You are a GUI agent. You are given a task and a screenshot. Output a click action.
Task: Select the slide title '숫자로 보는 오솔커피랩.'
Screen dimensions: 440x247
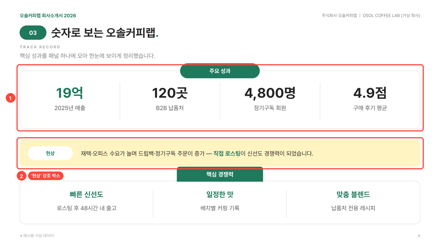pyautogui.click(x=105, y=33)
